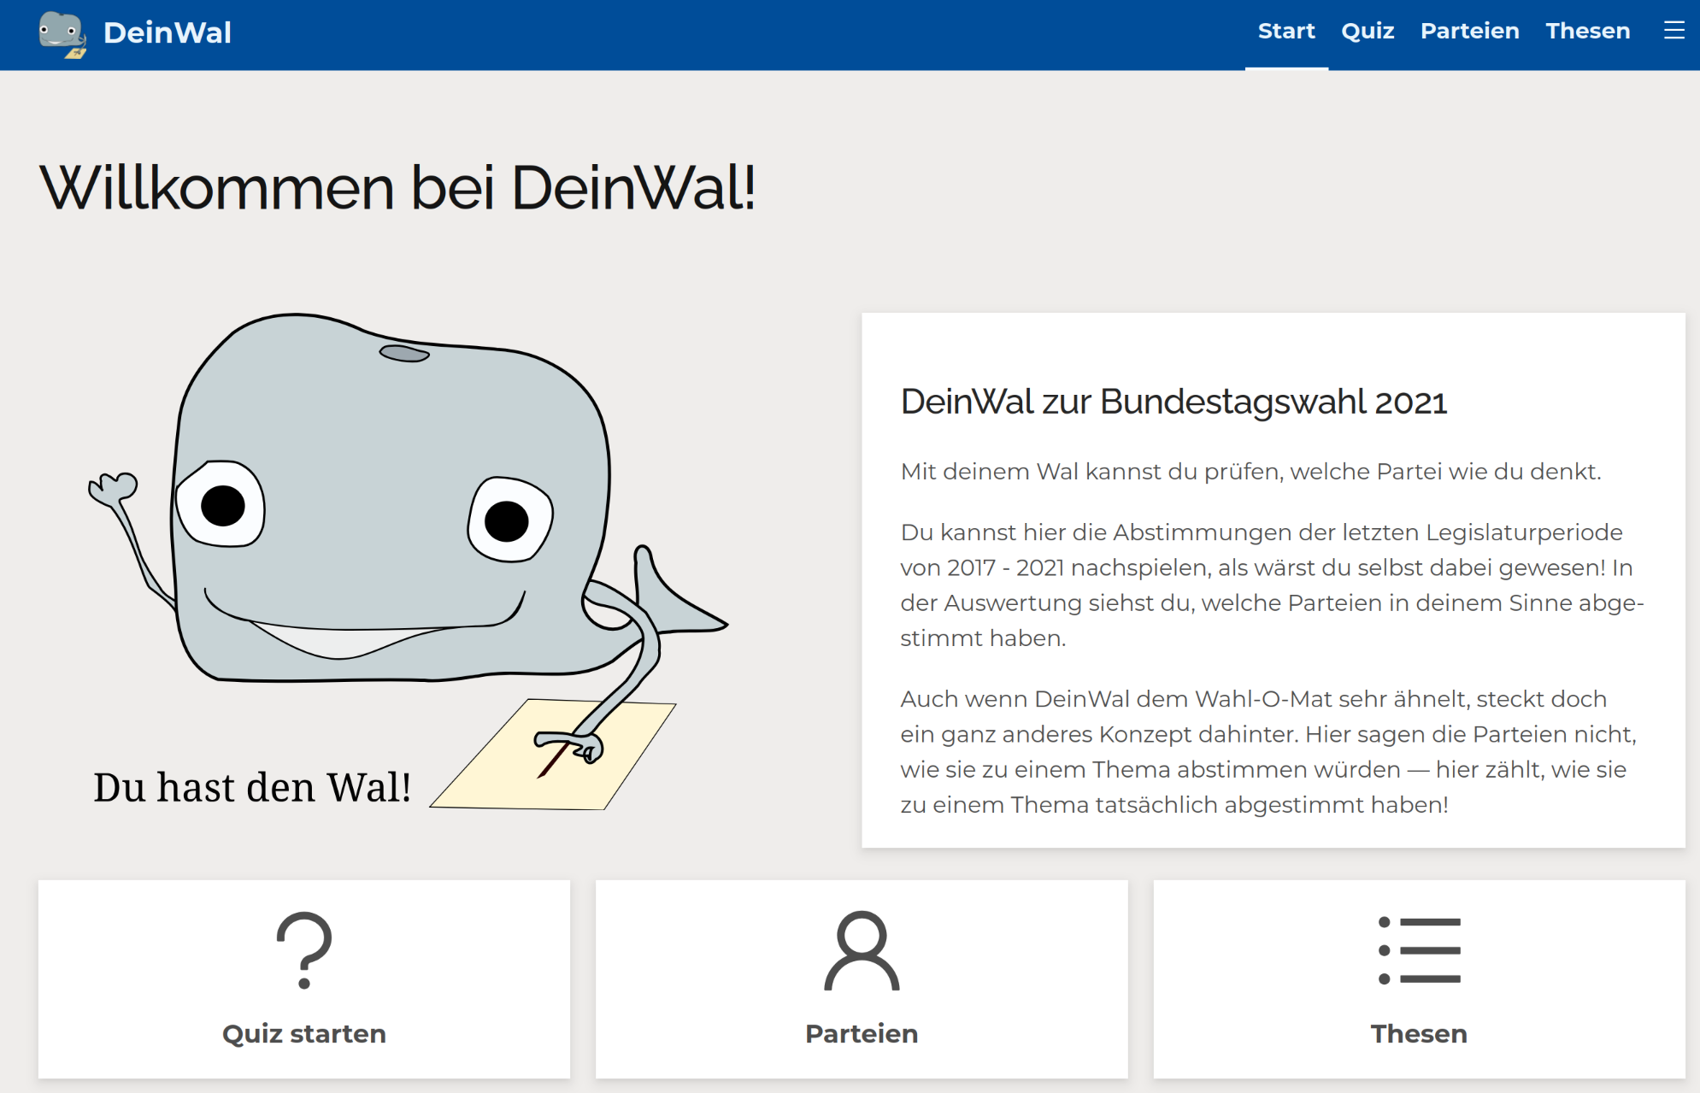Click paragraph starting 'Mit deinem Wal kannst'

click(1250, 472)
